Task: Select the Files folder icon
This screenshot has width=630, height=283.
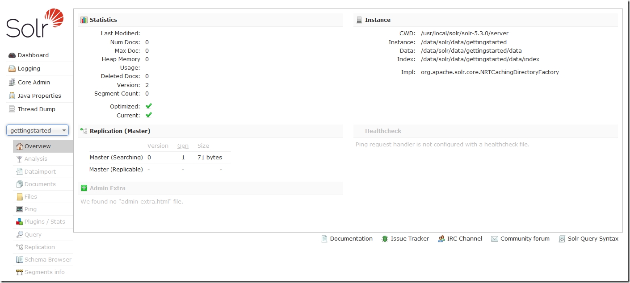Action: point(20,196)
